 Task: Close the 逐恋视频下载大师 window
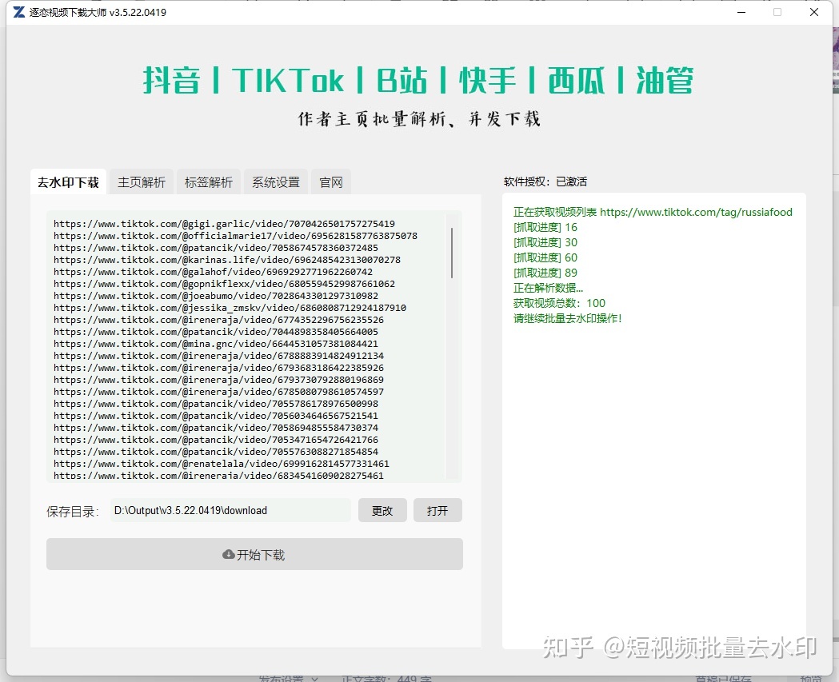(x=814, y=12)
